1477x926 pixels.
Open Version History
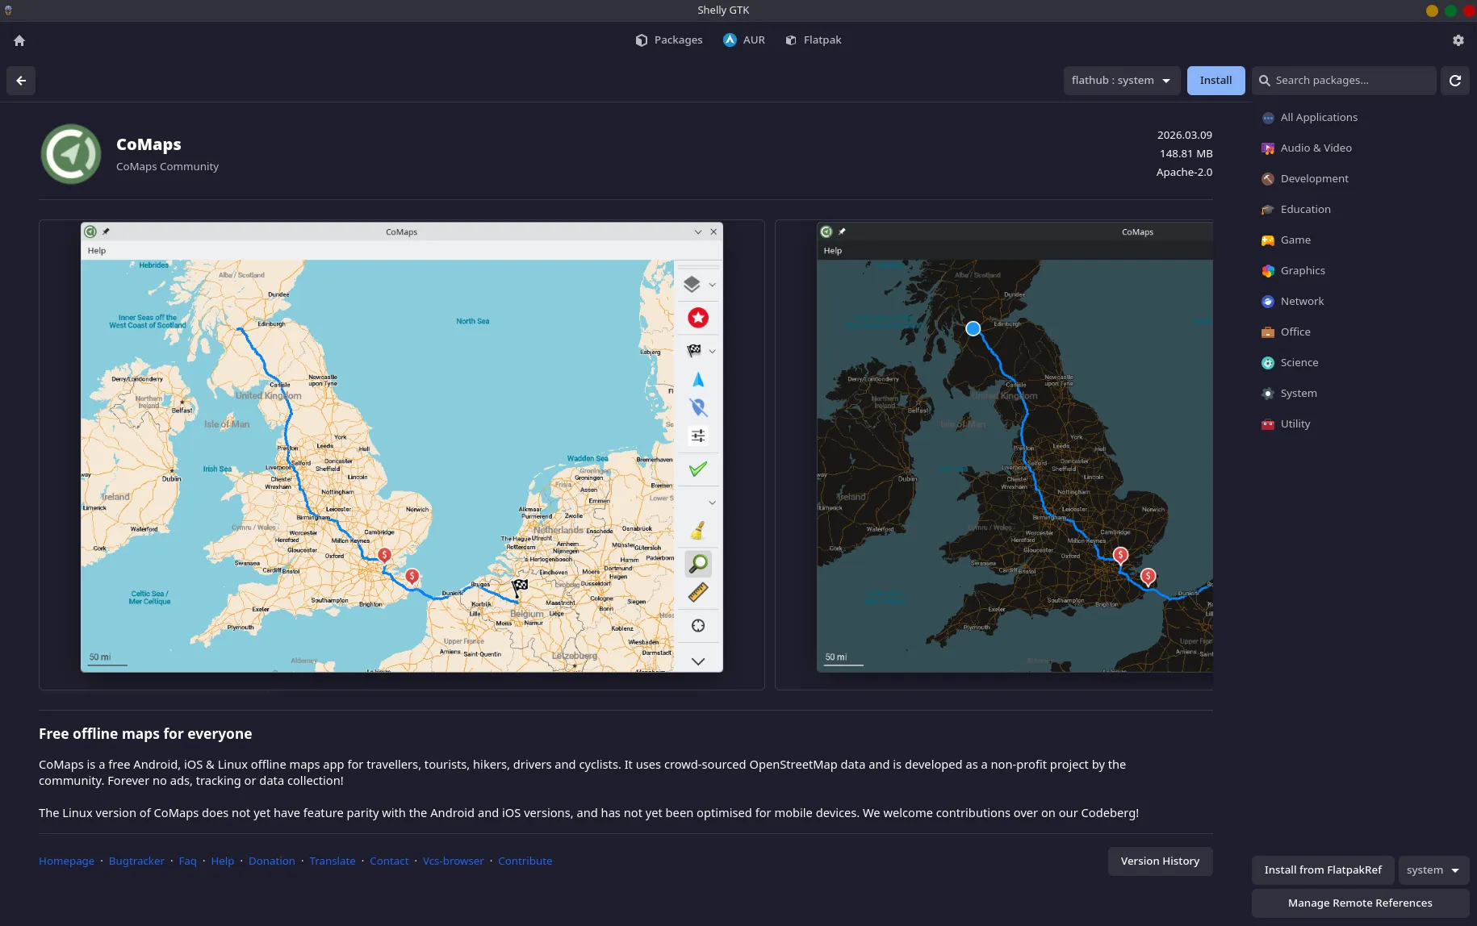[x=1160, y=861]
